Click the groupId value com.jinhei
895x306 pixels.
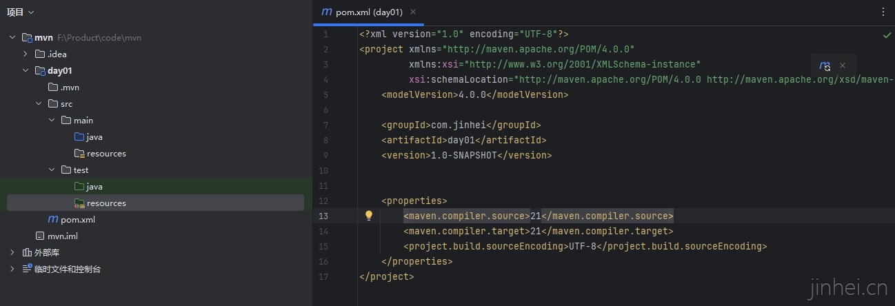click(x=459, y=125)
